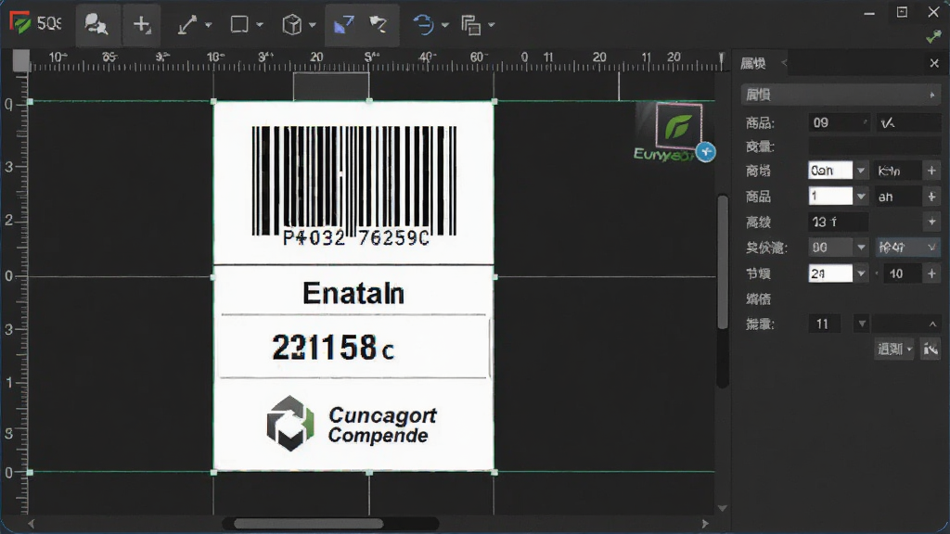Close the right properties panel
The image size is (950, 534).
click(x=934, y=63)
